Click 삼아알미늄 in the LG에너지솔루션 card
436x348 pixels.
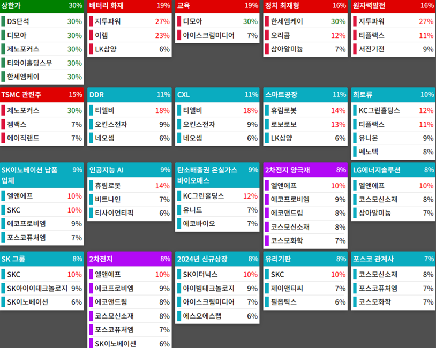pyautogui.click(x=394, y=213)
